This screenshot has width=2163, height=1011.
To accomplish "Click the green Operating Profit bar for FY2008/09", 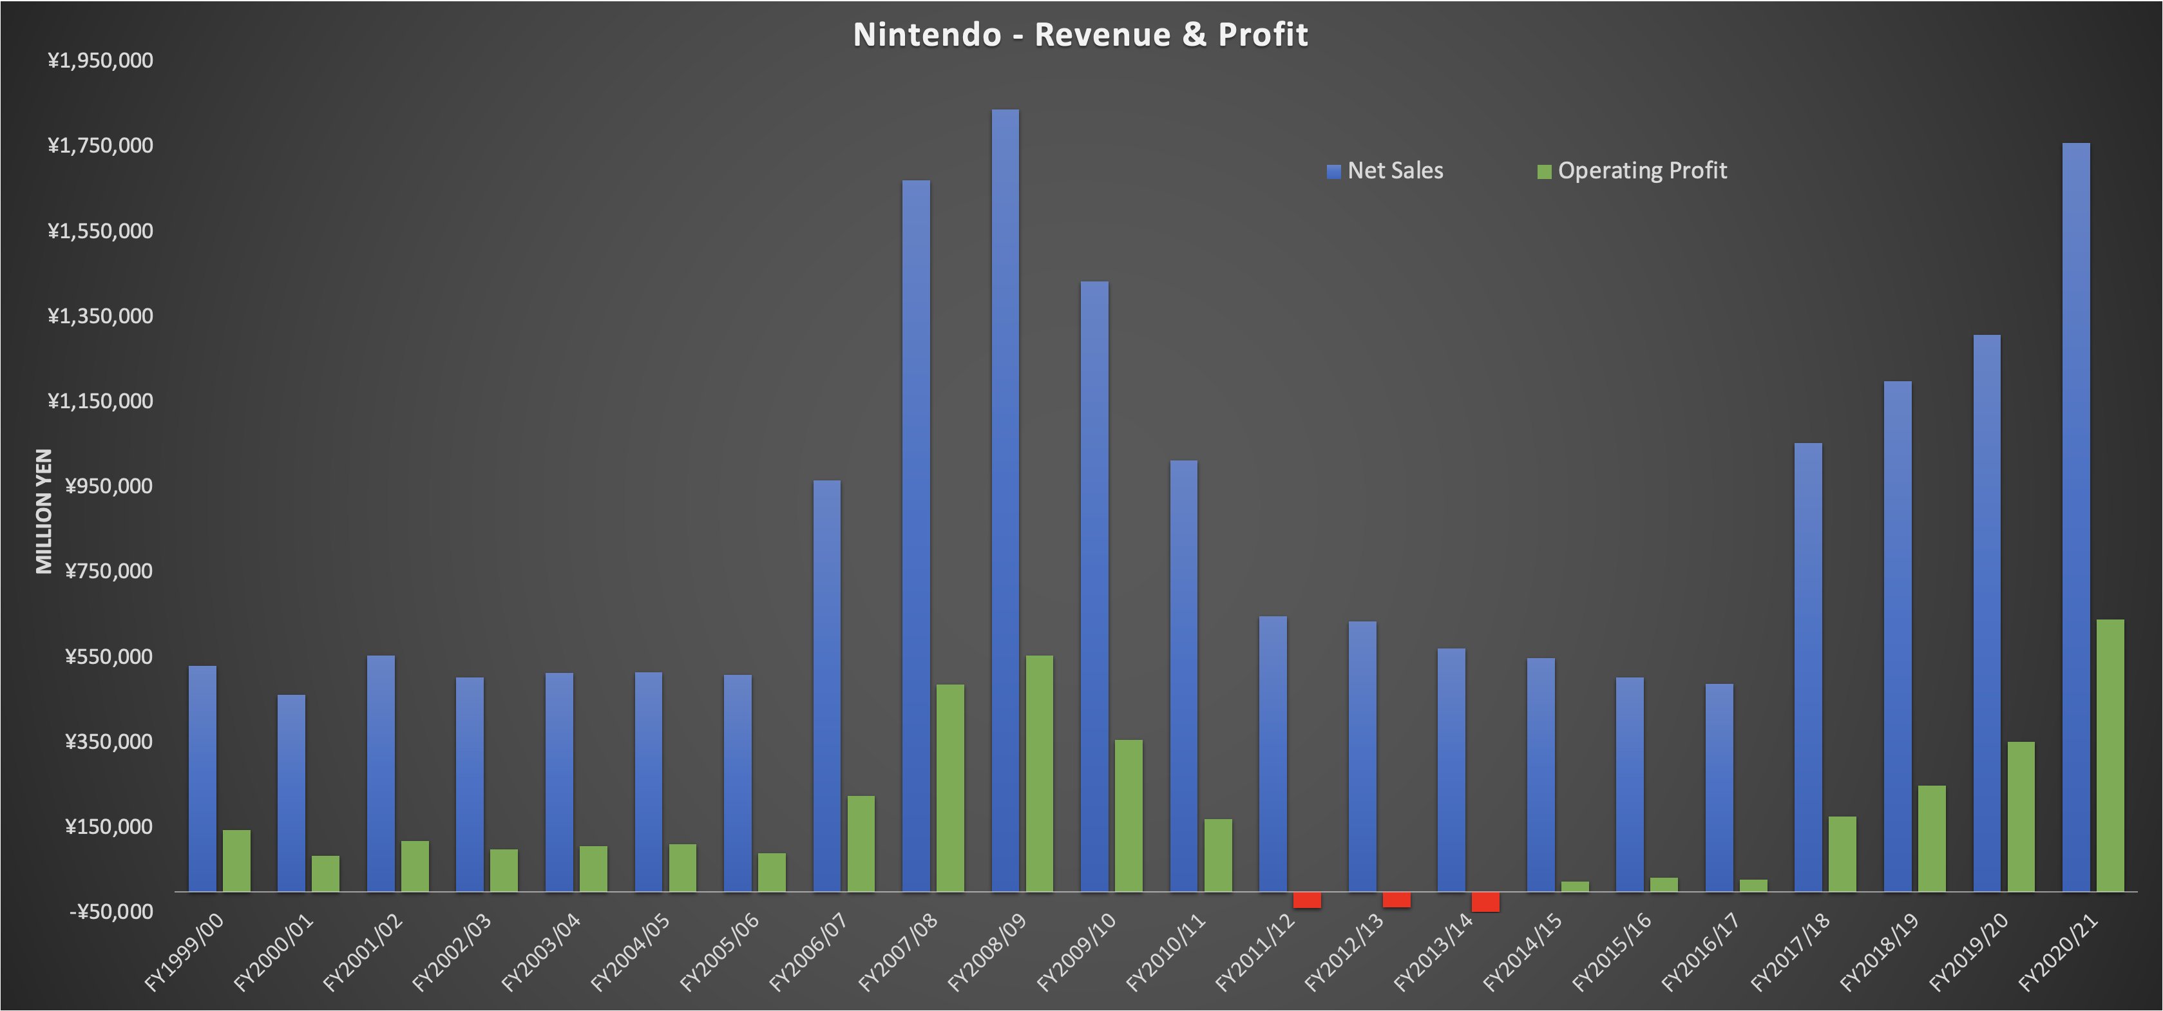I will (1040, 773).
